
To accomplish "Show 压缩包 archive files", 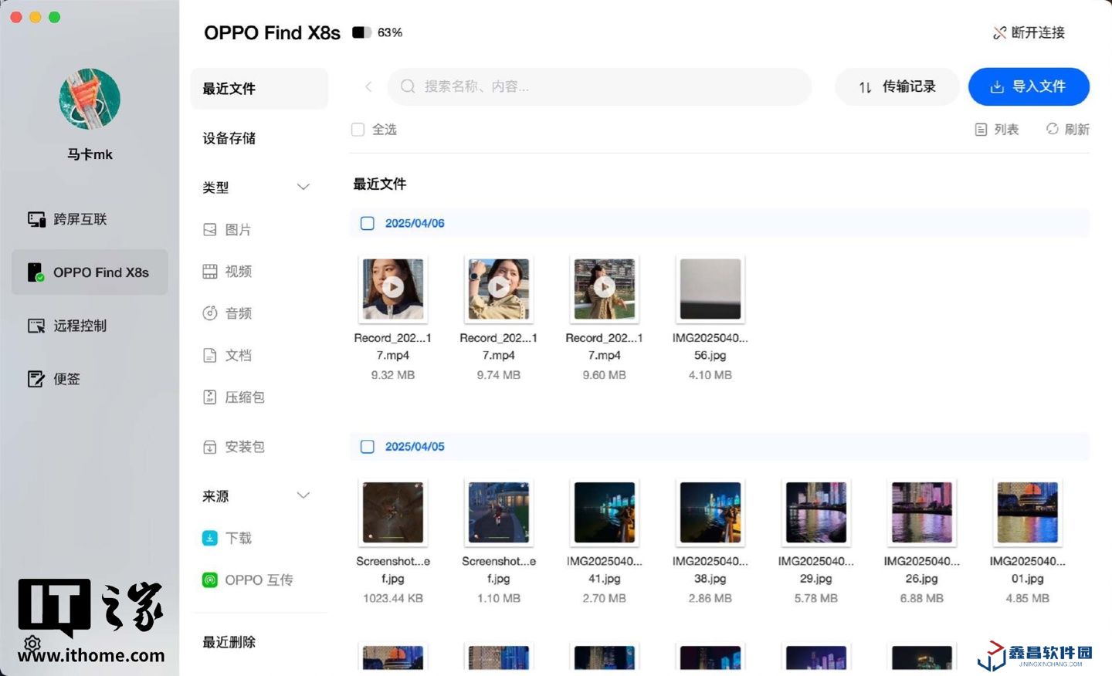I will click(x=210, y=397).
